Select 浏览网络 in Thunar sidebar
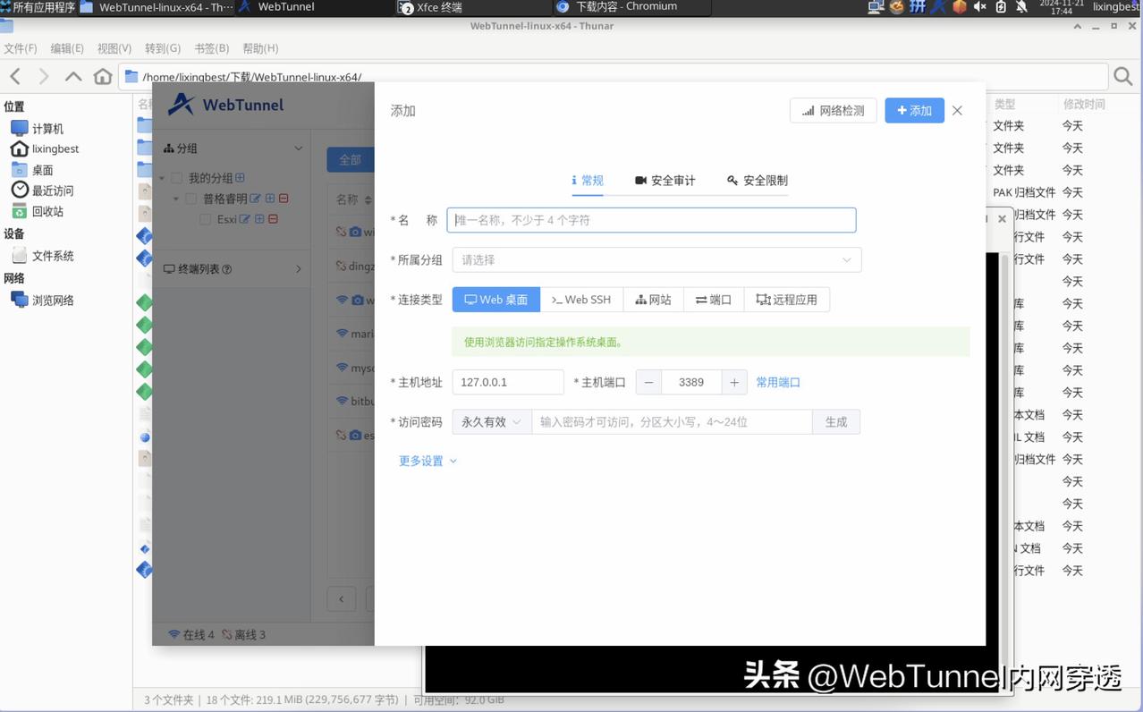This screenshot has height=712, width=1143. [x=43, y=301]
